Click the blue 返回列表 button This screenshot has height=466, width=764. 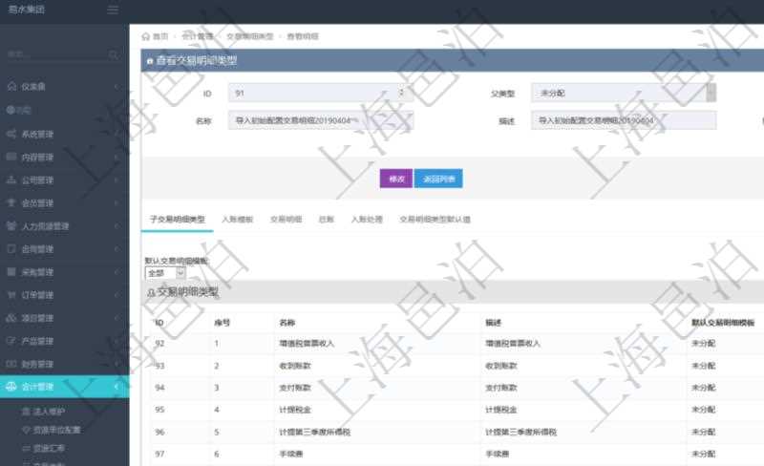pyautogui.click(x=438, y=179)
